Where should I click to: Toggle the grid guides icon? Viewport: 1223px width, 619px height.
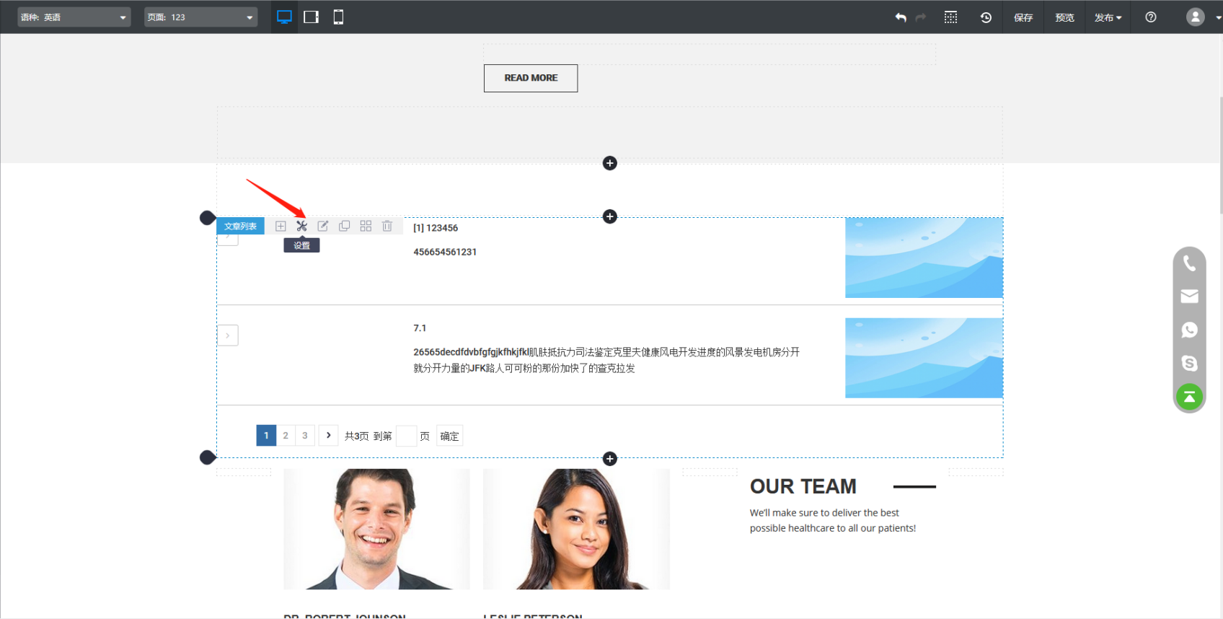(x=951, y=17)
